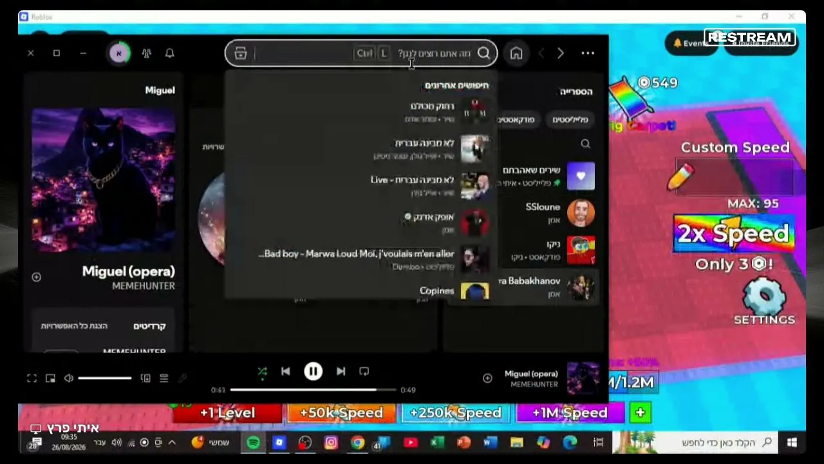Open File Explorer from the Windows taskbar

517,443
